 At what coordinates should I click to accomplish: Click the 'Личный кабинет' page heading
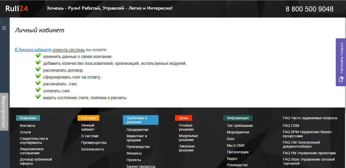coord(39,30)
